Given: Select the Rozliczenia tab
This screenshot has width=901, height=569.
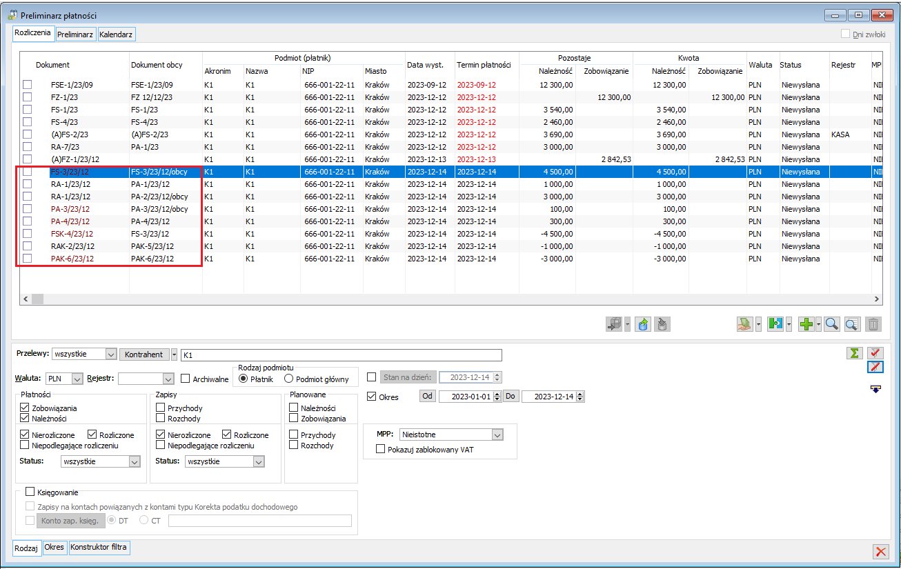Looking at the screenshot, I should tap(33, 32).
